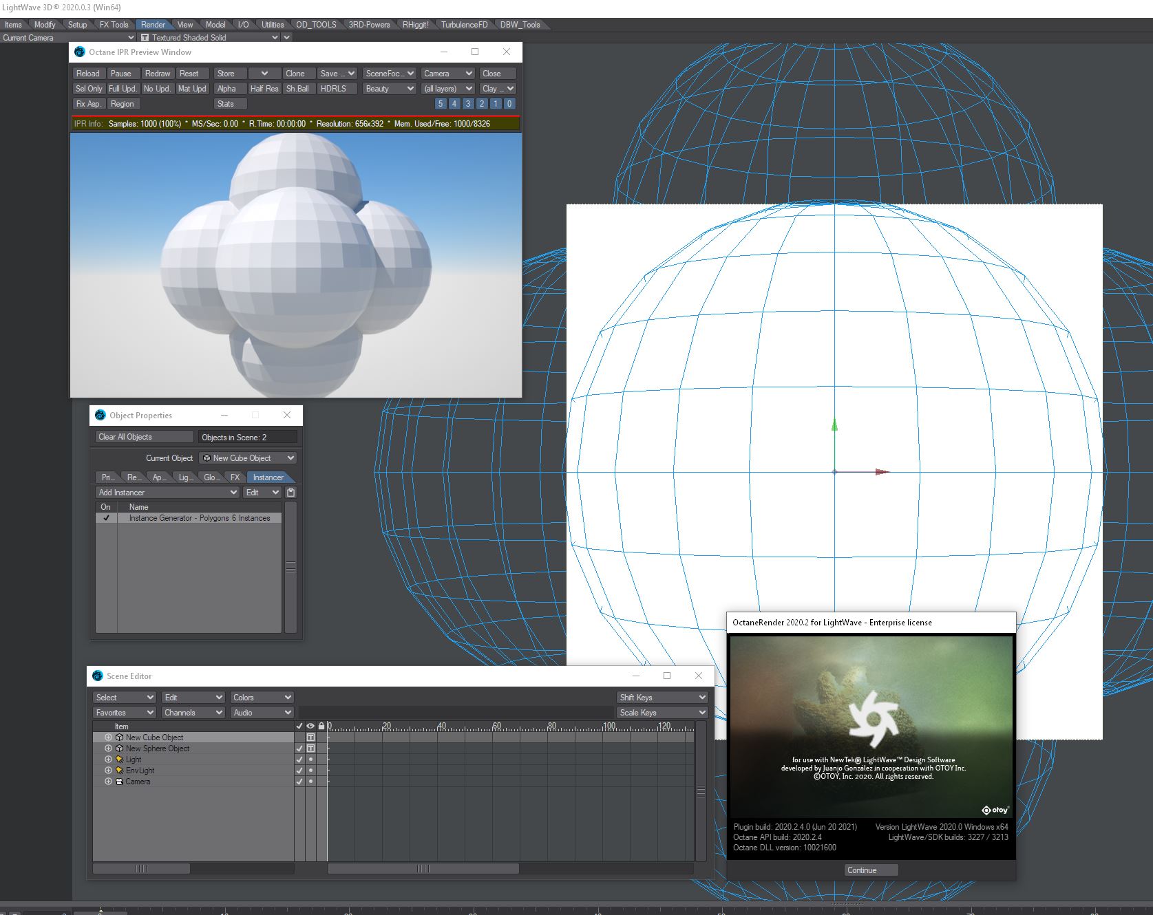Click the "Resolution: 656x392" IPR info text
Image resolution: width=1153 pixels, height=915 pixels.
coord(350,124)
